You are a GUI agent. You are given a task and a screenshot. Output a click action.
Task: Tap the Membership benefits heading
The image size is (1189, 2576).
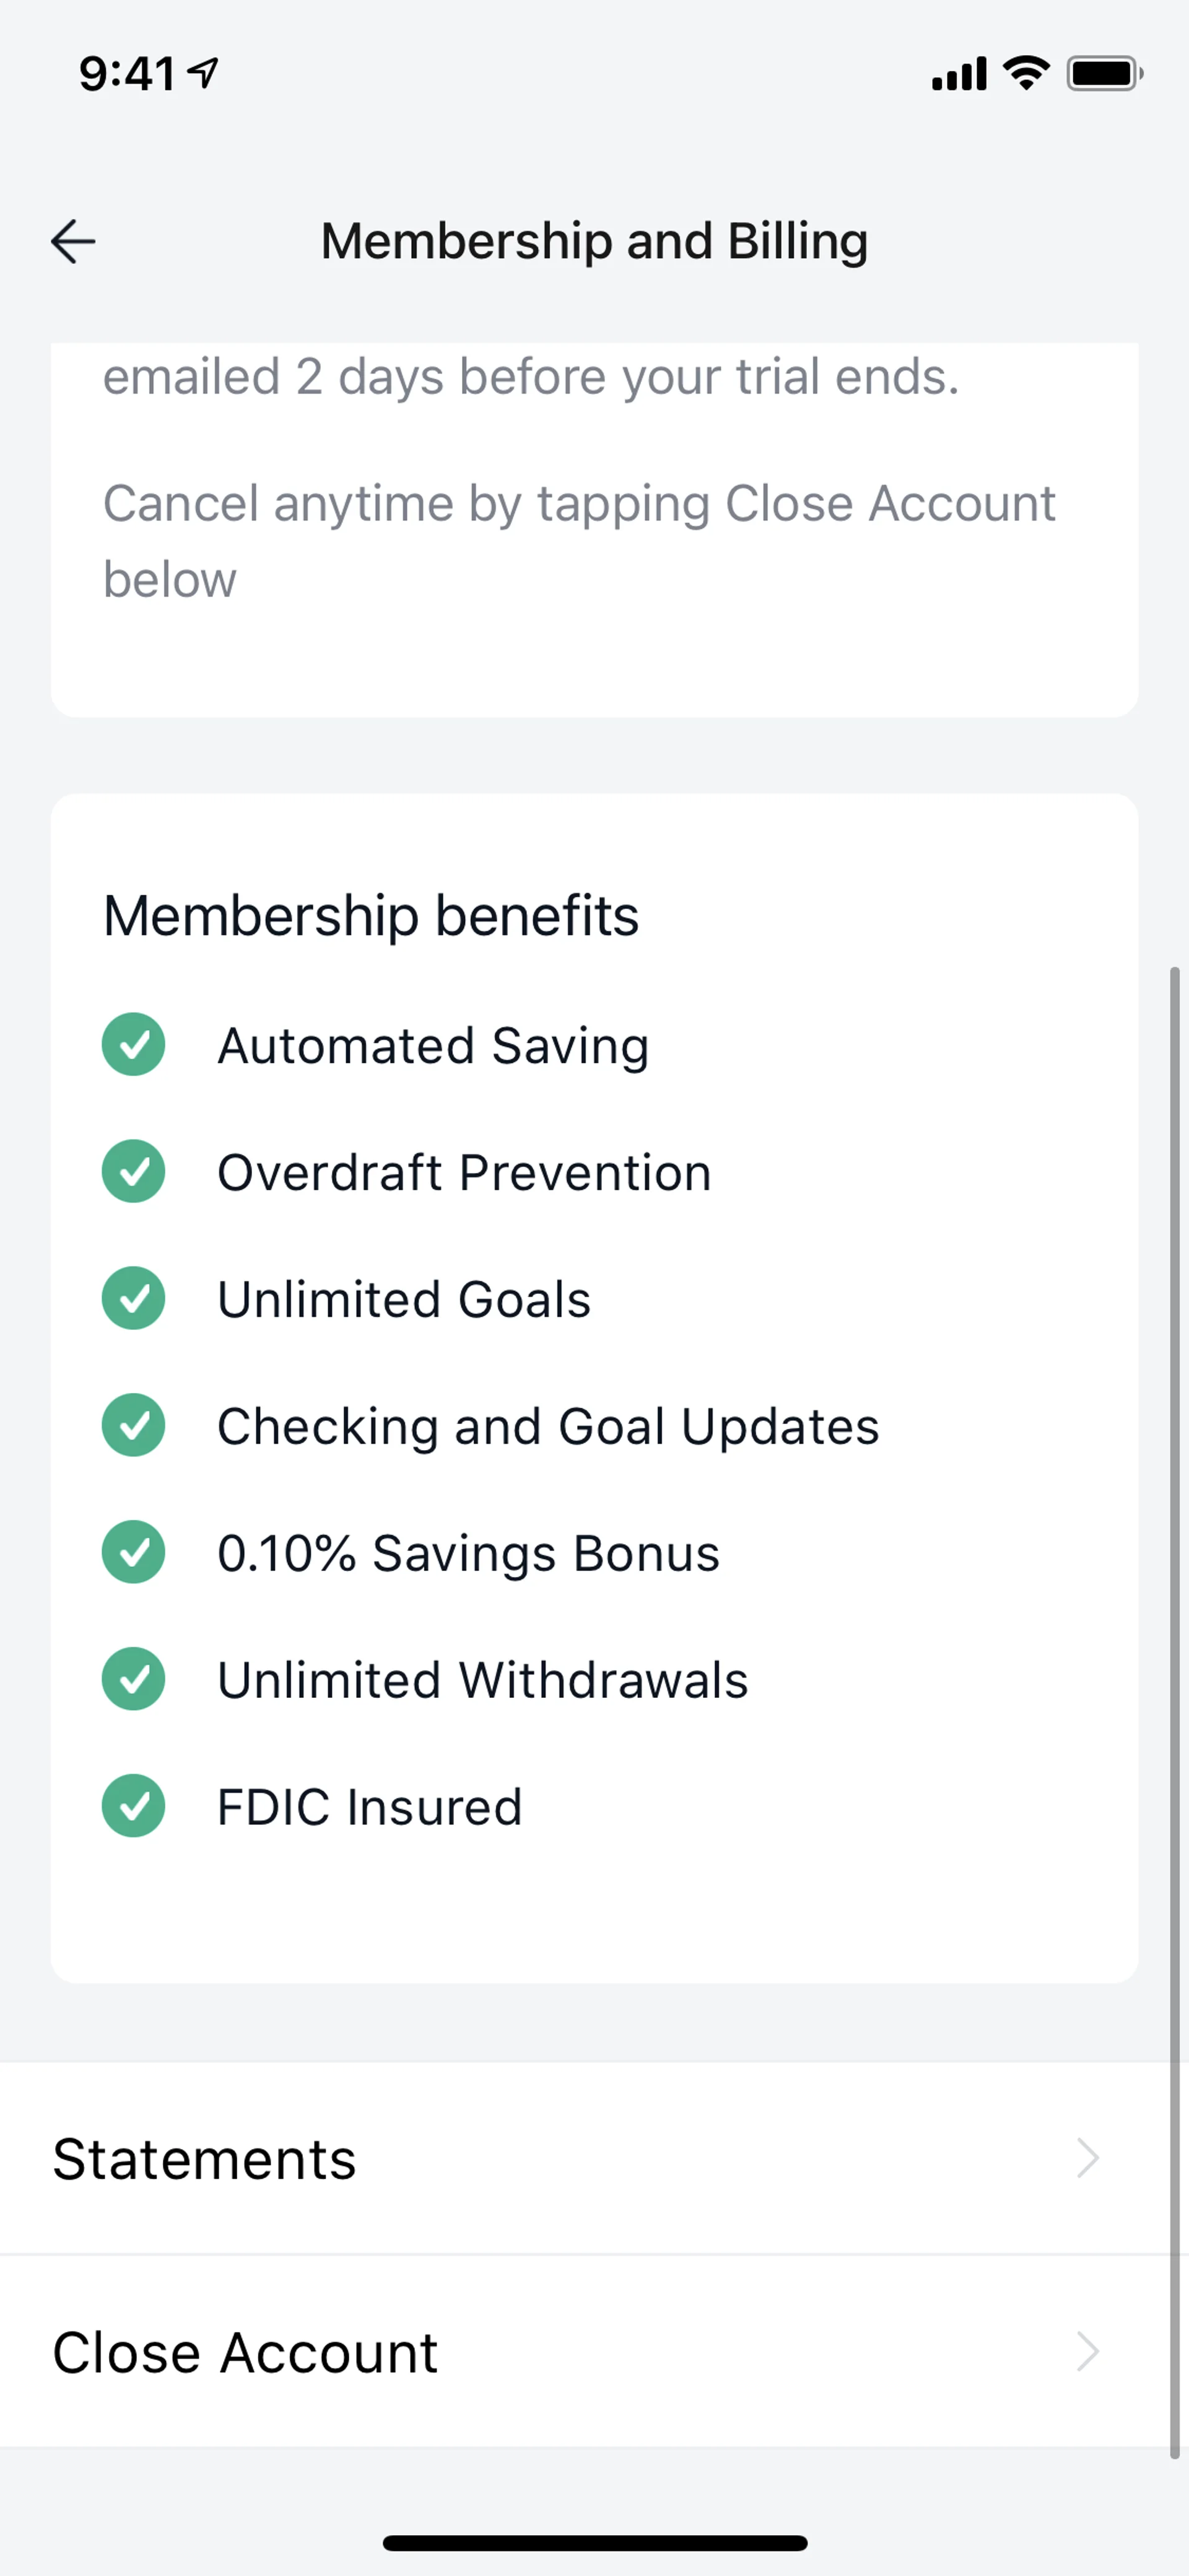[x=371, y=915]
